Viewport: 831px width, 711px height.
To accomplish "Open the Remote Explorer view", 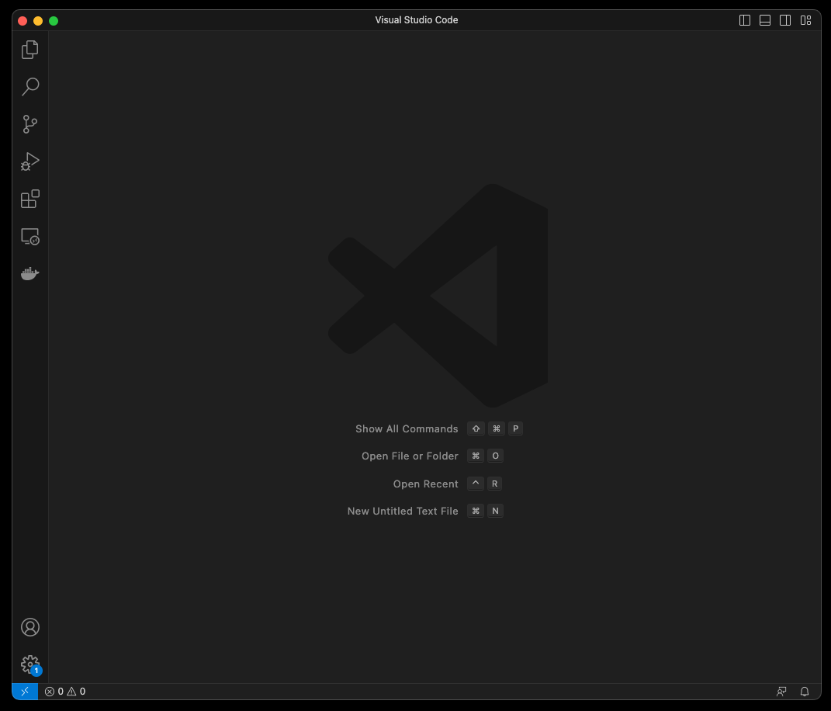I will coord(30,237).
